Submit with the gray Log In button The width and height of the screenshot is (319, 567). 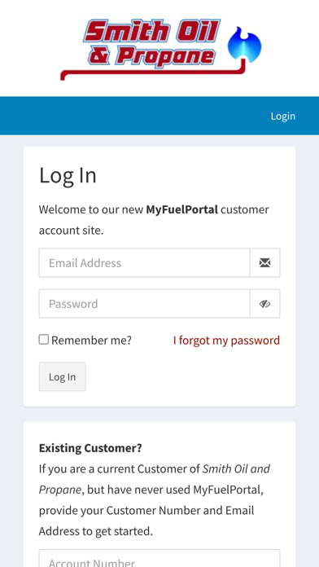coord(63,376)
